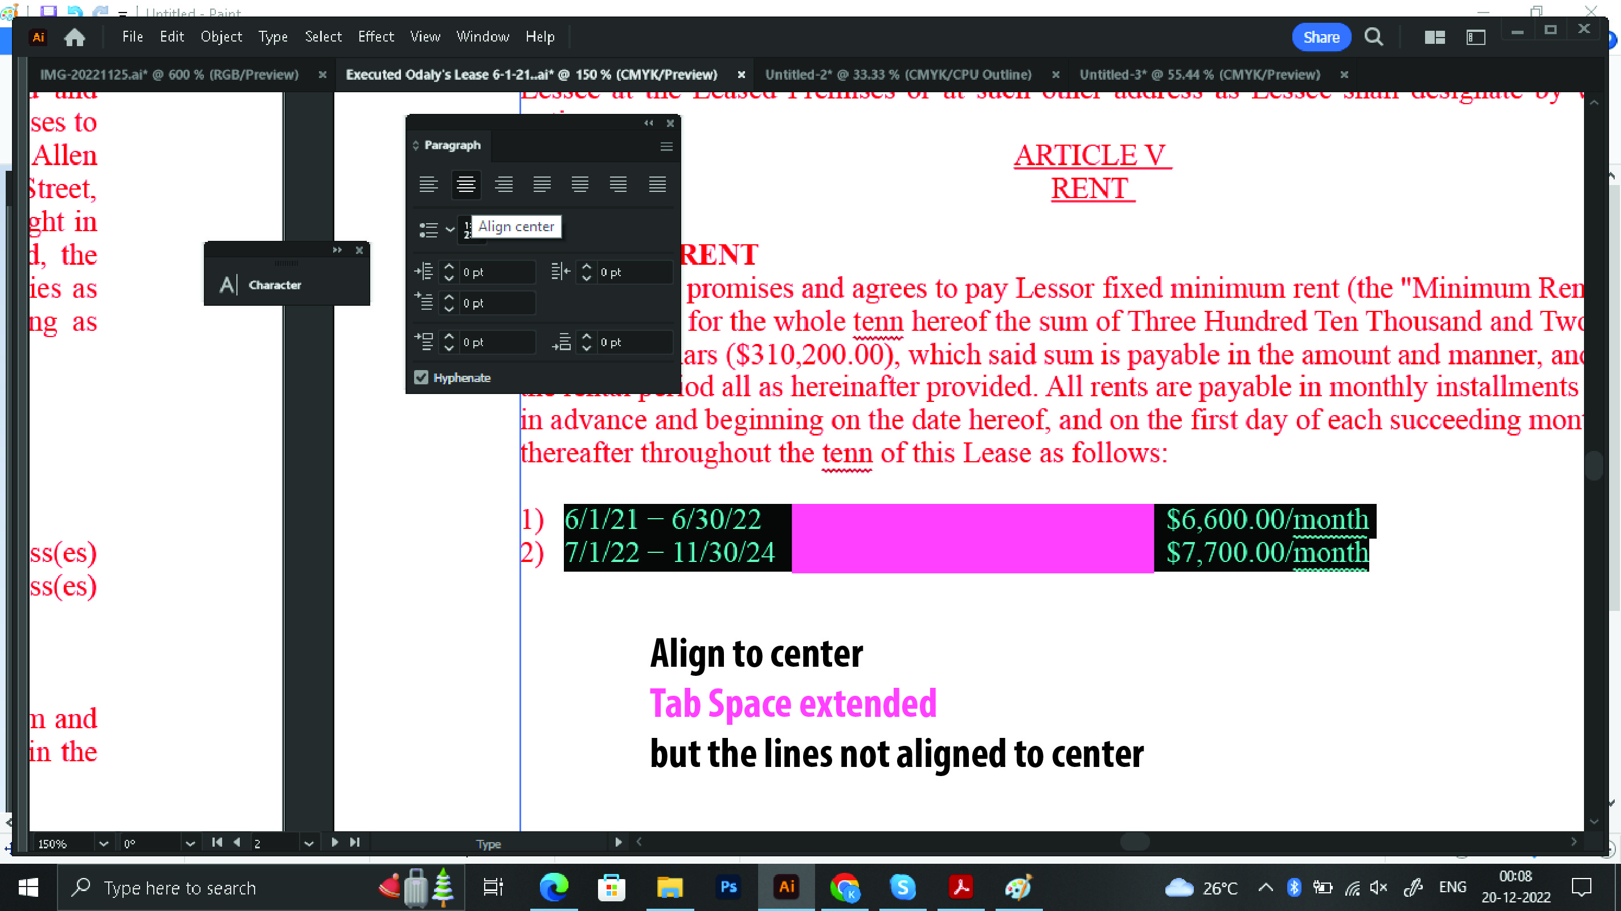The image size is (1621, 911).
Task: Uncheck the Hyphenate checkbox
Action: point(421,377)
